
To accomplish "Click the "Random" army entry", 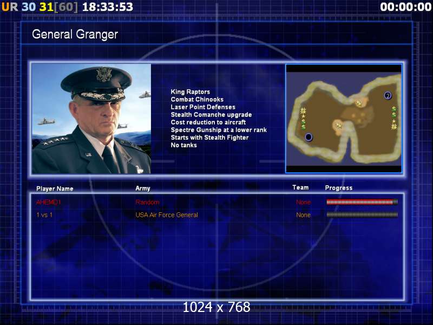I will (147, 202).
